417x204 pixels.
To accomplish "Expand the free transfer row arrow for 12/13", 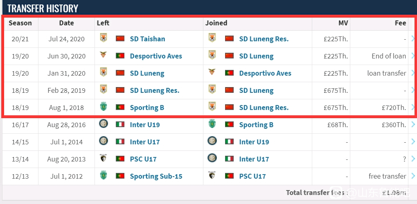I will coord(413,176).
